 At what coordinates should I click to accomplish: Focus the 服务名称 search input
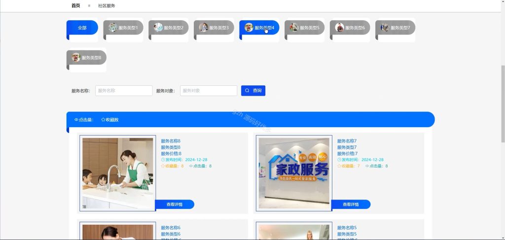coord(124,91)
